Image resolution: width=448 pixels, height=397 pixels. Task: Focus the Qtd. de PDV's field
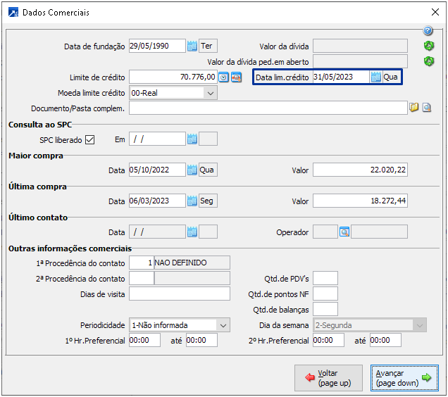[325, 278]
